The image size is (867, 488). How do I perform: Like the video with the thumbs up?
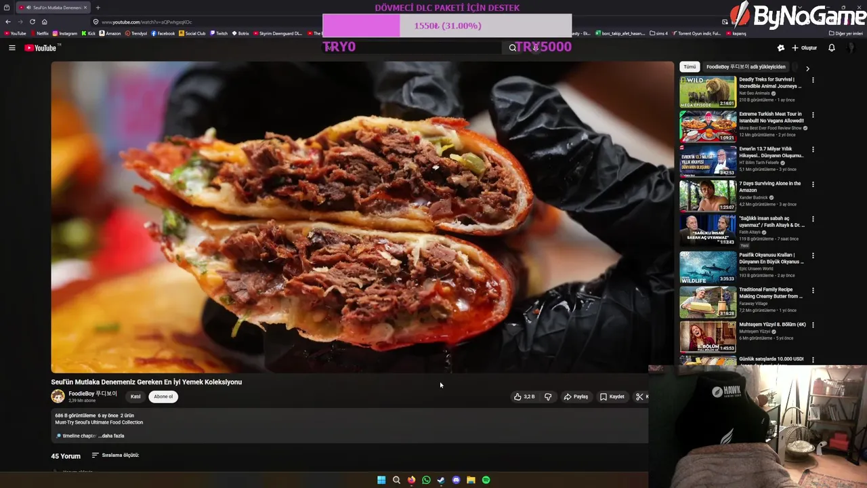524,396
